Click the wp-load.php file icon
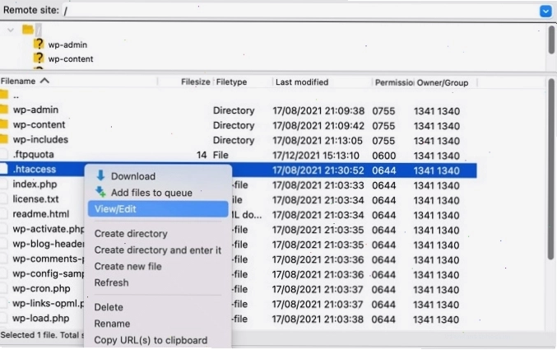 coord(3,318)
